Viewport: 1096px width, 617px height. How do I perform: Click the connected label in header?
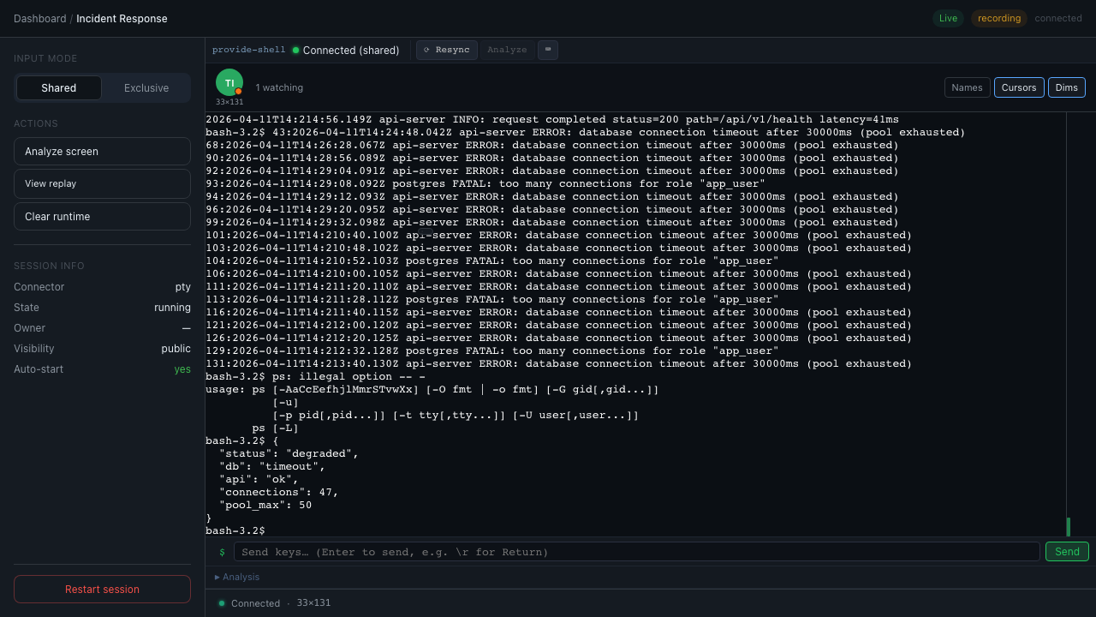click(x=1058, y=18)
